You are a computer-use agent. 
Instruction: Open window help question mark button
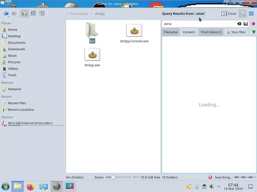click(x=227, y=2)
